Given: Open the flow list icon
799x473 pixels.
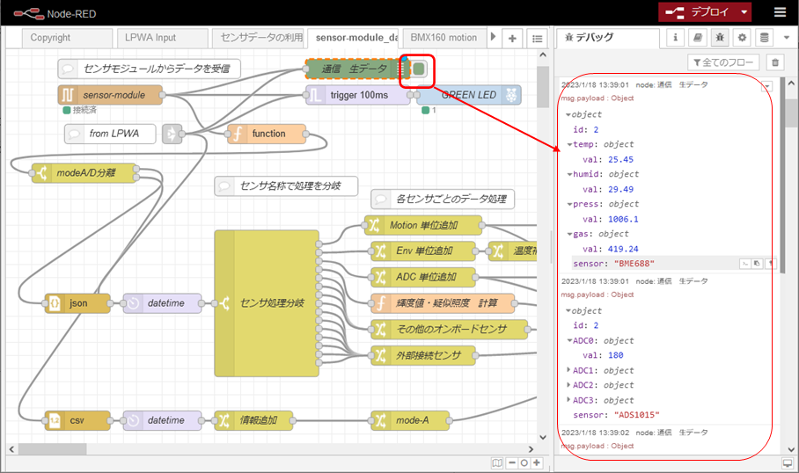Looking at the screenshot, I should click(x=537, y=38).
